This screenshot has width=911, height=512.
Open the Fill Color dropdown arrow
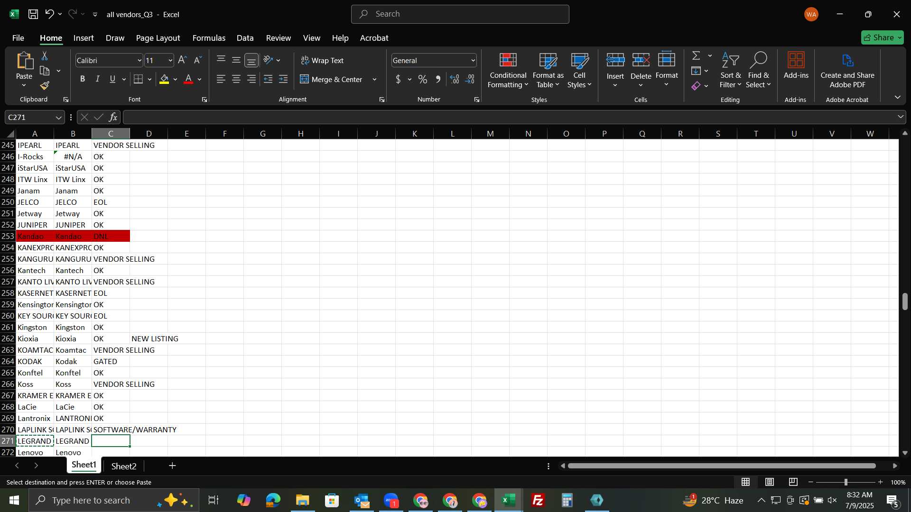(175, 80)
